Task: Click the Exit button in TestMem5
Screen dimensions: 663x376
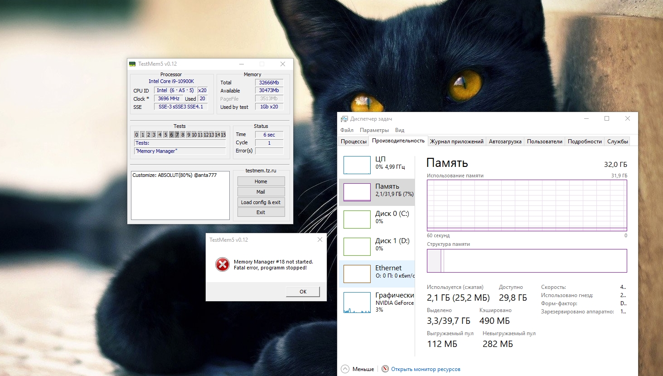Action: [261, 212]
